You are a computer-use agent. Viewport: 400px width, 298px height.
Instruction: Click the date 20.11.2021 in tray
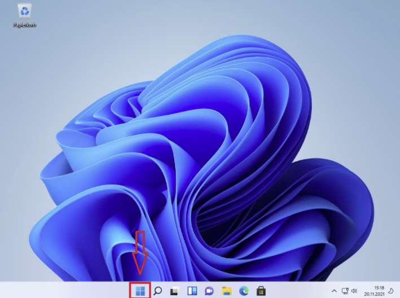click(374, 294)
